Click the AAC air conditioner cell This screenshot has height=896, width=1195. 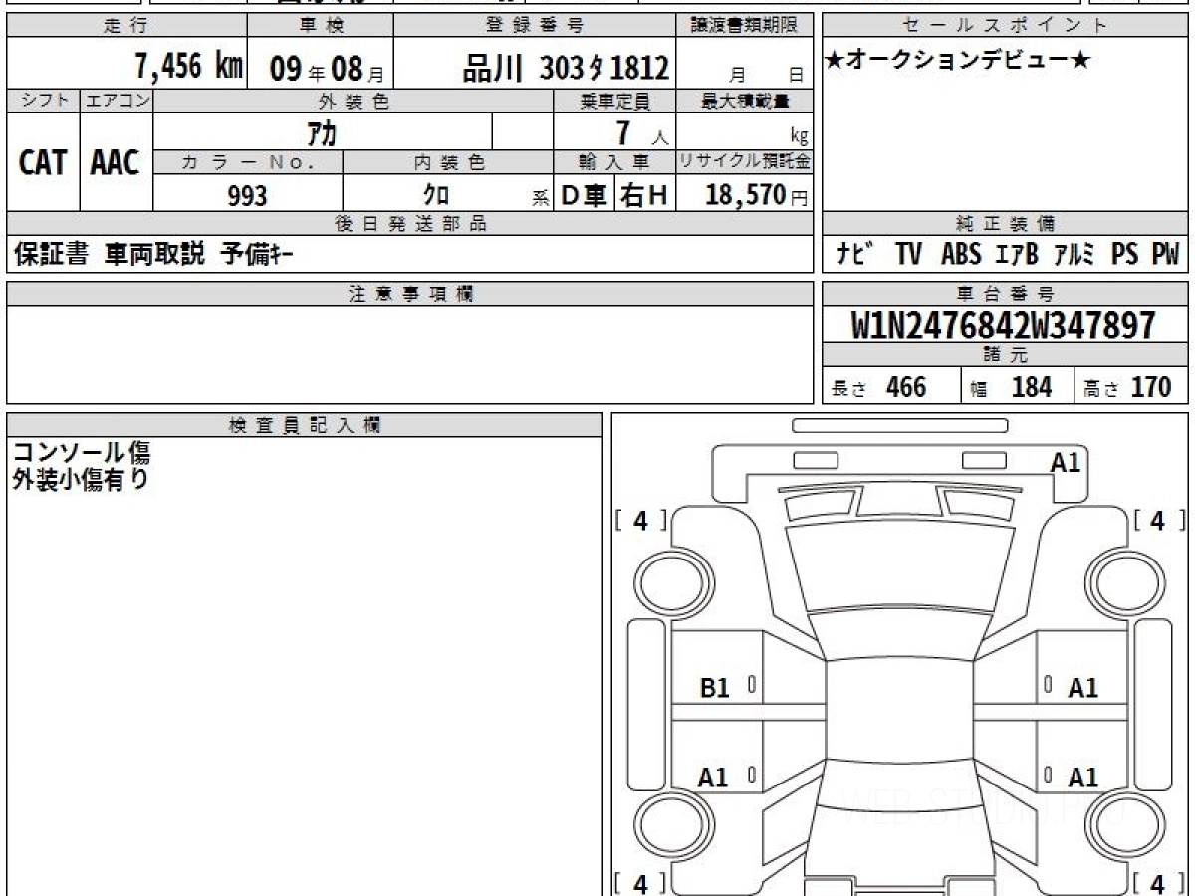tap(116, 163)
